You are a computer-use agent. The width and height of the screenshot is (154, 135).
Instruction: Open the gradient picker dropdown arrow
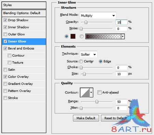[x=123, y=37]
